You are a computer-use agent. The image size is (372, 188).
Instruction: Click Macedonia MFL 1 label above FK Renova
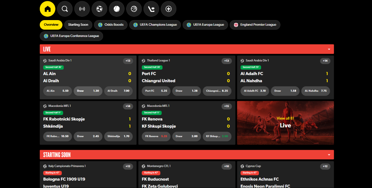tap(158, 106)
